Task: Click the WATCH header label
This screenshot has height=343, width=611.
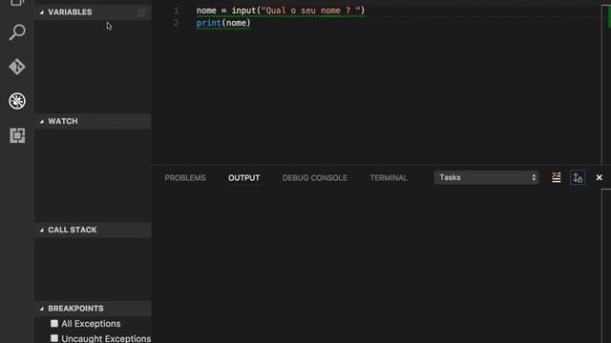Action: (x=63, y=121)
